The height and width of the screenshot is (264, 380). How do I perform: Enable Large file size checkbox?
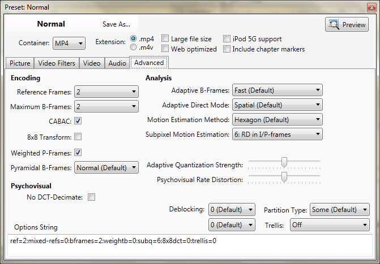click(x=165, y=39)
